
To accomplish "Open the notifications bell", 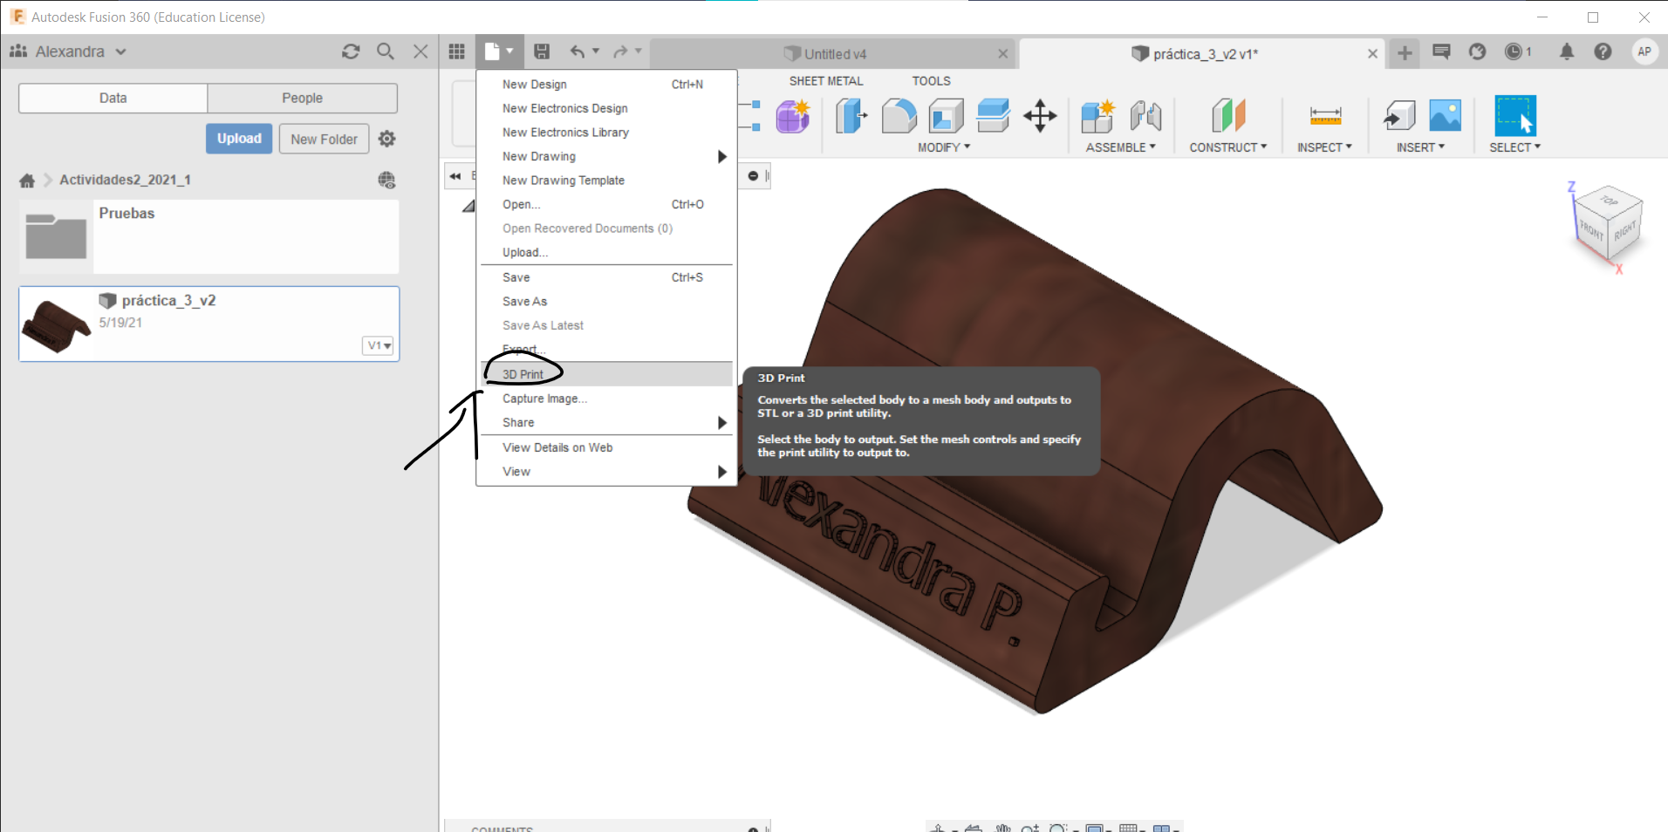I will pos(1567,51).
